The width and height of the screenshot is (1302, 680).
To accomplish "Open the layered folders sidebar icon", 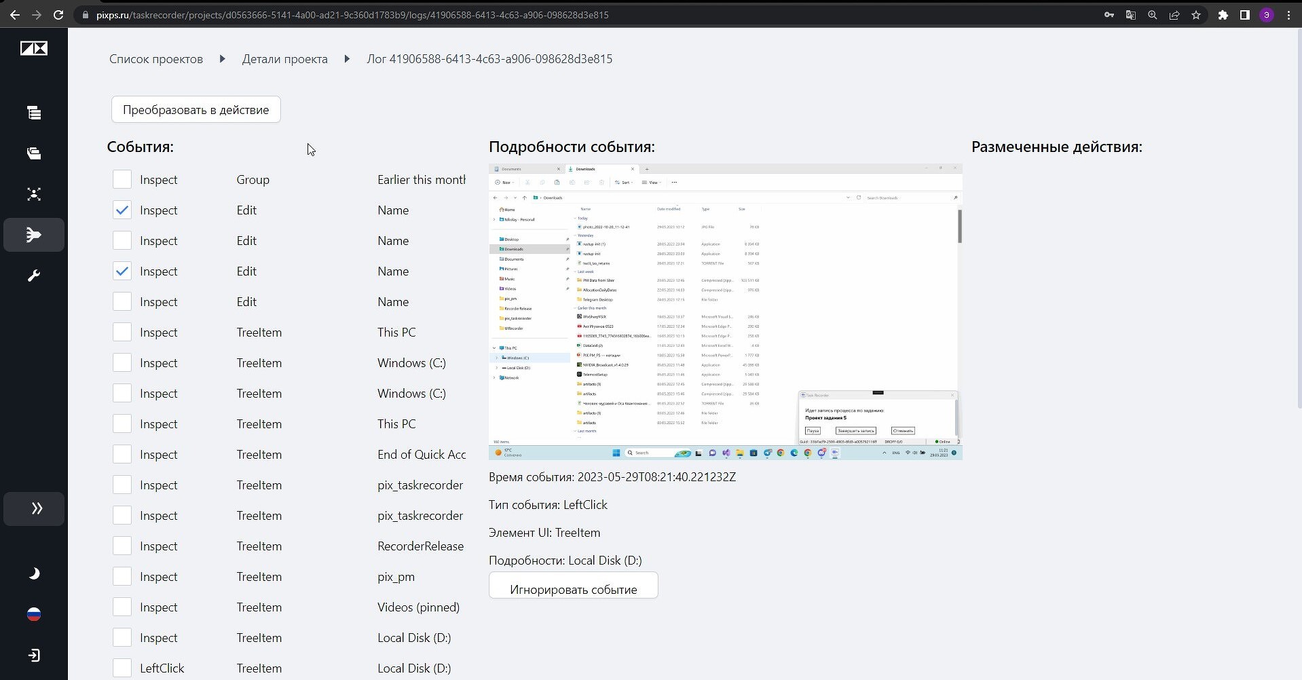I will [x=34, y=153].
